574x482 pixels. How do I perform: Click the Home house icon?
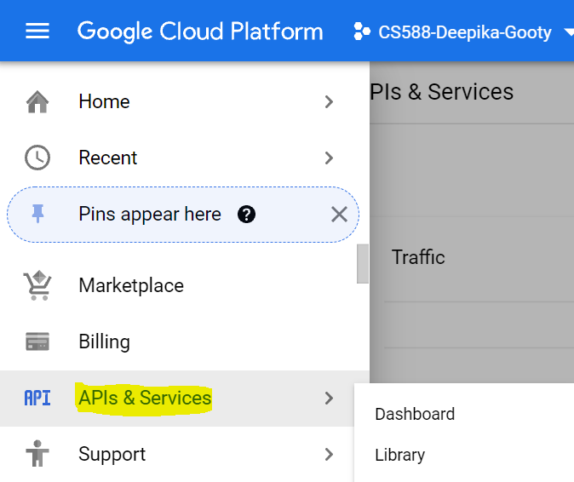click(37, 101)
